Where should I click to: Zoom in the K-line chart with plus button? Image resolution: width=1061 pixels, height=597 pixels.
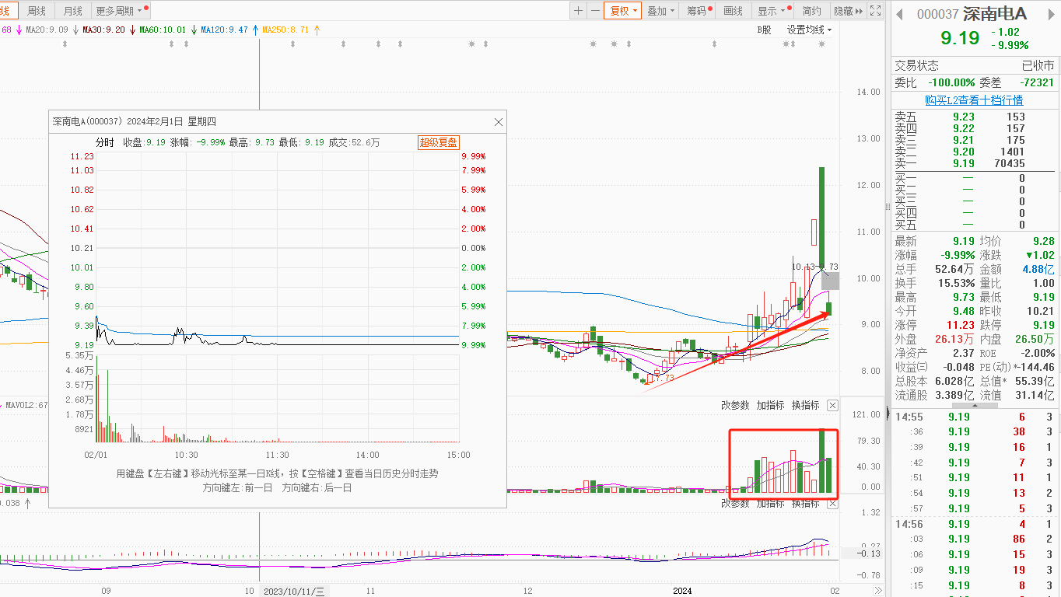(578, 10)
